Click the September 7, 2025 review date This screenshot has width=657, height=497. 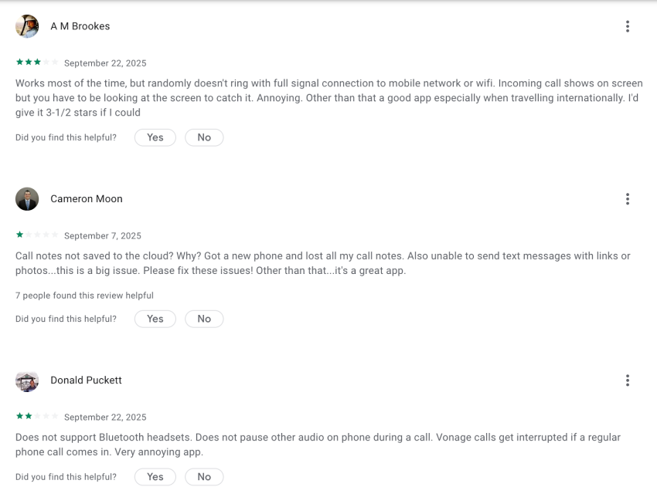pyautogui.click(x=103, y=236)
